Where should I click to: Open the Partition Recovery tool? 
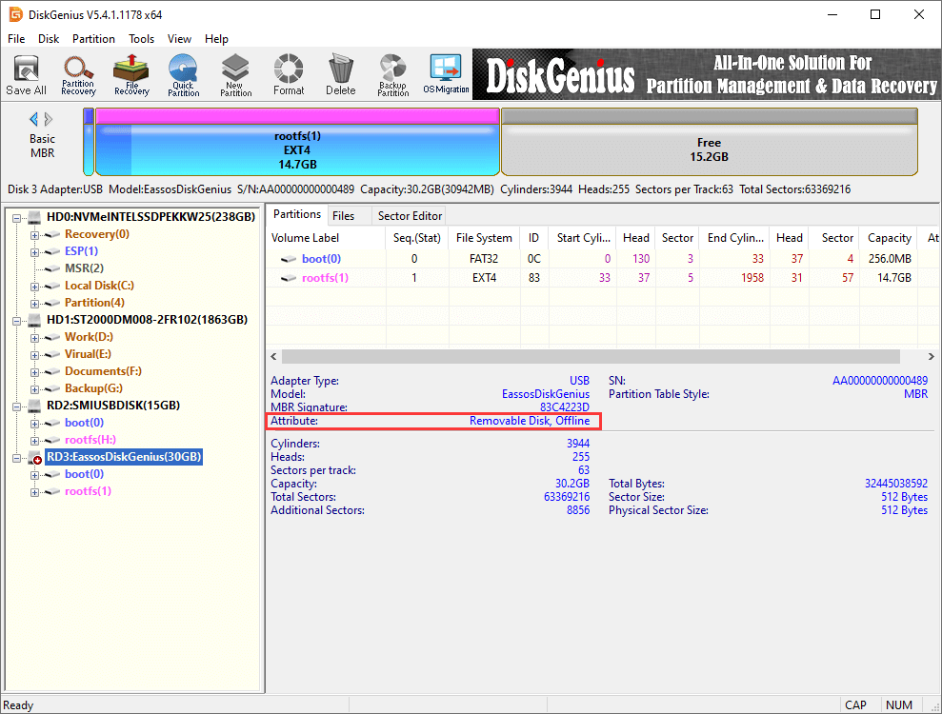78,75
